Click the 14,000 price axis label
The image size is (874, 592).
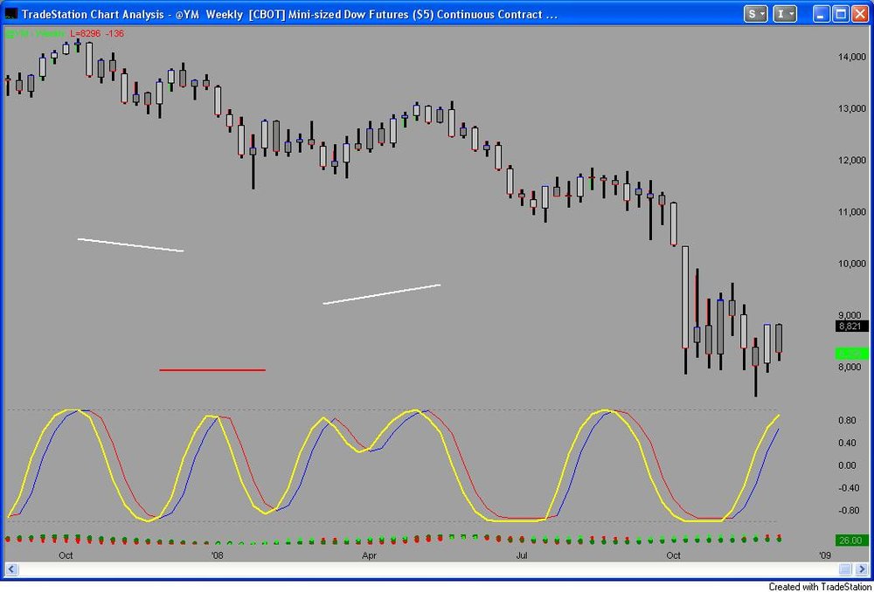coord(851,57)
